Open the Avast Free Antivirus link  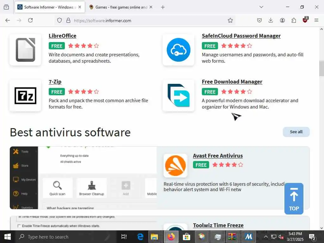(x=218, y=156)
